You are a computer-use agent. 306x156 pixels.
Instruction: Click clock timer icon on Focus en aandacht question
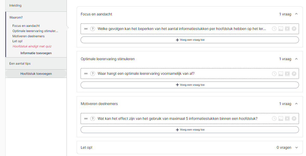pyautogui.click(x=274, y=29)
